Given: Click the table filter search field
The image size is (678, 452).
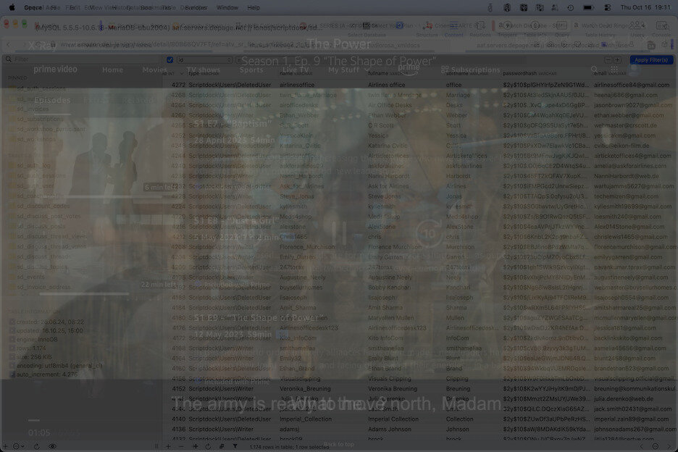Looking at the screenshot, I should [80, 59].
